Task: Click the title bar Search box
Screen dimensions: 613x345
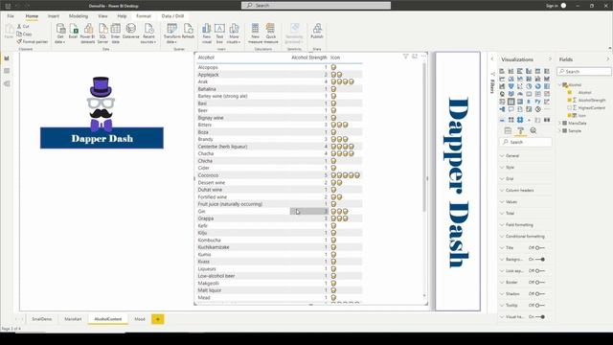Action: (316, 6)
